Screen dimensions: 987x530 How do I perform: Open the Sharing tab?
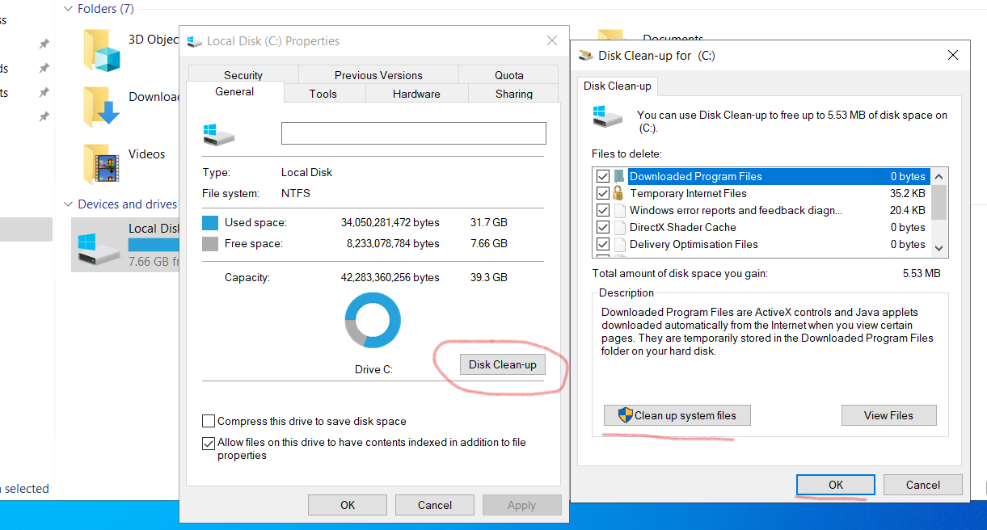[514, 94]
